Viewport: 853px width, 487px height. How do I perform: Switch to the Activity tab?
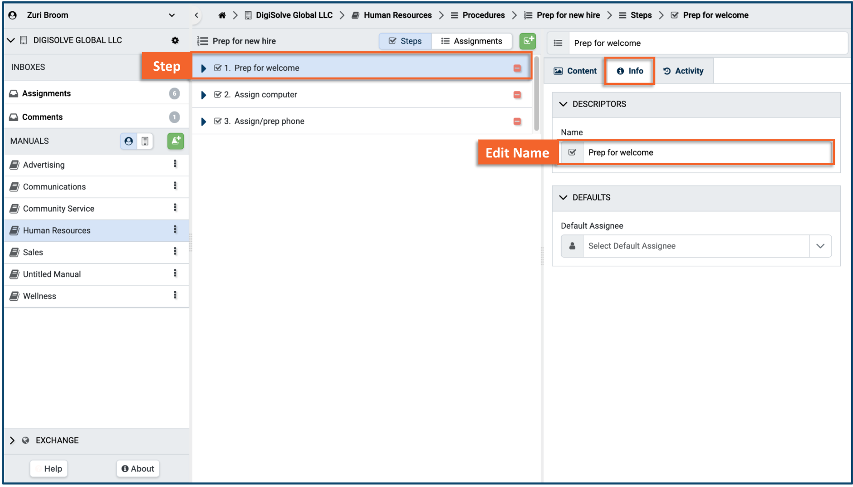click(683, 71)
